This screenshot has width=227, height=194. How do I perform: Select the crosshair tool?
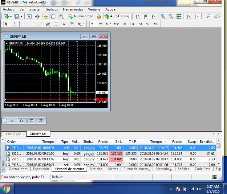[x=15, y=24]
